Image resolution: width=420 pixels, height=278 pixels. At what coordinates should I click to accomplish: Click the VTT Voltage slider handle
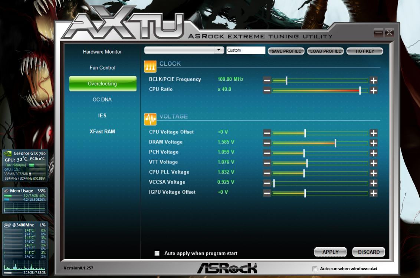[307, 163]
